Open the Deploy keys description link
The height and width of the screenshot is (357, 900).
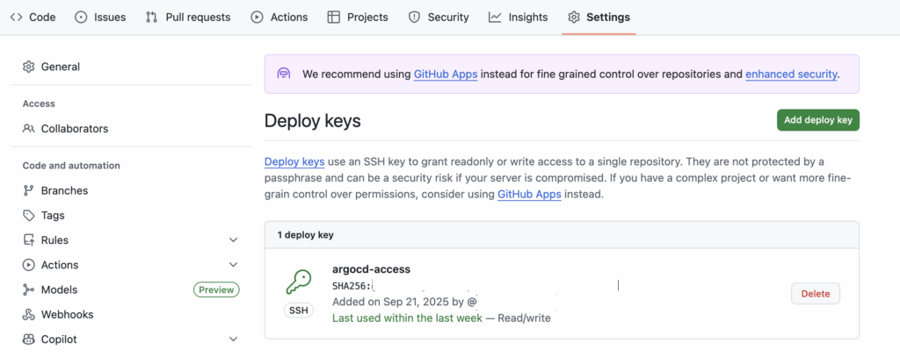tap(294, 162)
